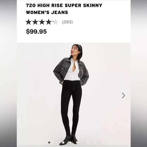
Task: Jump to the last carousel dot
Action: [x=98, y=142]
